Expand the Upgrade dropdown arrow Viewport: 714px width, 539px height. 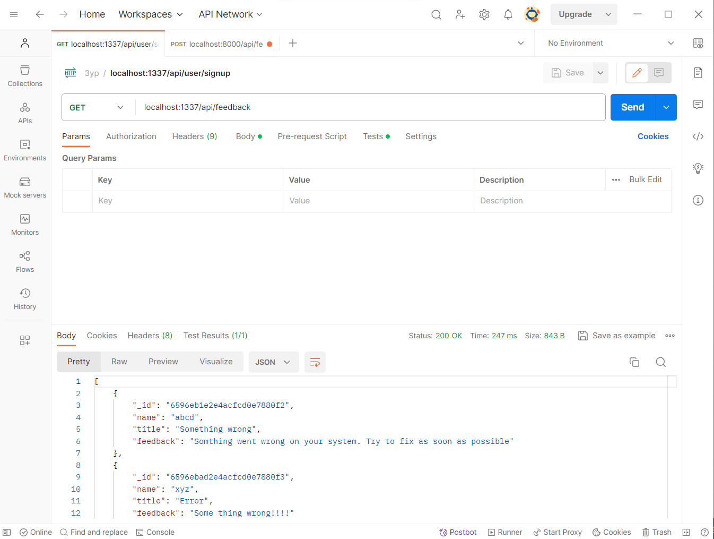point(608,14)
